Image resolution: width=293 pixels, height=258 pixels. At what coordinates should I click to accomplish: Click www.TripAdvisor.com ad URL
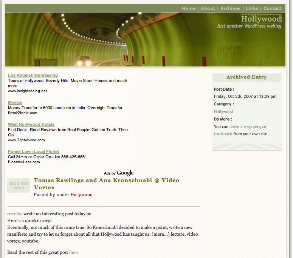26,140
